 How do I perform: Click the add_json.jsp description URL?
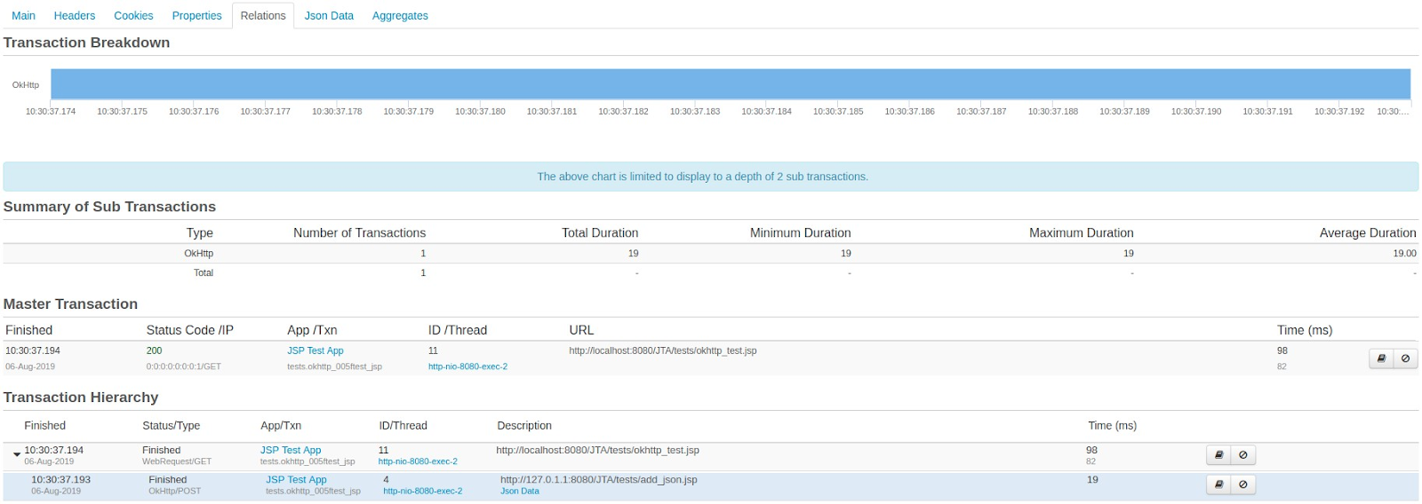(x=599, y=479)
